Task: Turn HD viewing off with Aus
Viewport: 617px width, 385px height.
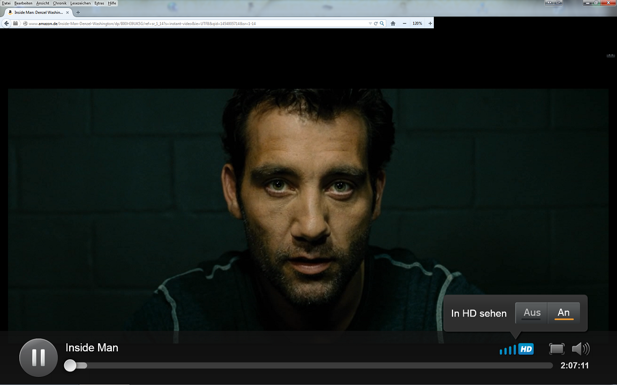Action: 532,313
